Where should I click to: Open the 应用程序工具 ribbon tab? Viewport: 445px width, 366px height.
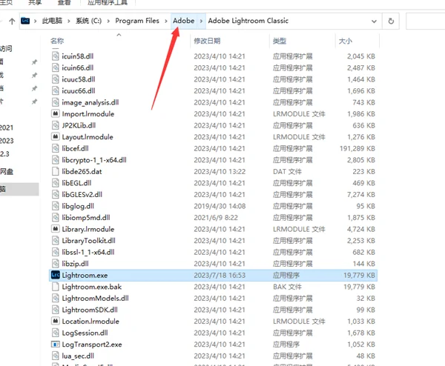108,2
